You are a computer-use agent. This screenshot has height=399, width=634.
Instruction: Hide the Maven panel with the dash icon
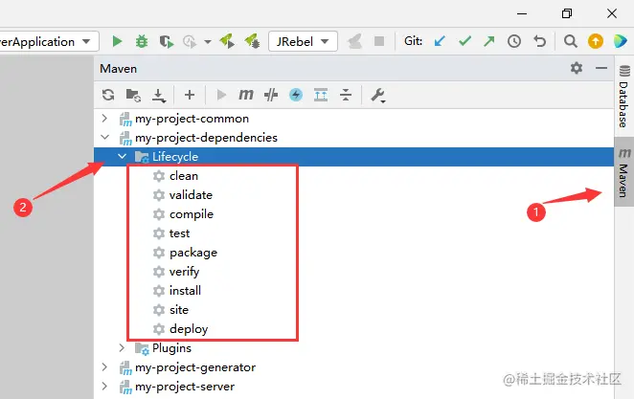tap(601, 68)
